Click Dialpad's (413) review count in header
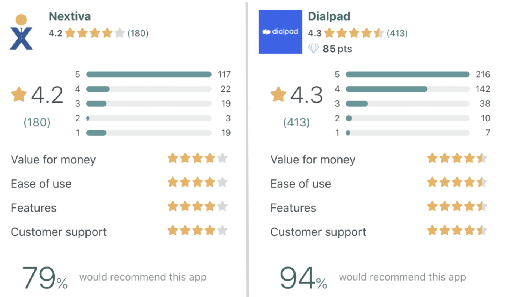This screenshot has height=297, width=509. (x=397, y=33)
